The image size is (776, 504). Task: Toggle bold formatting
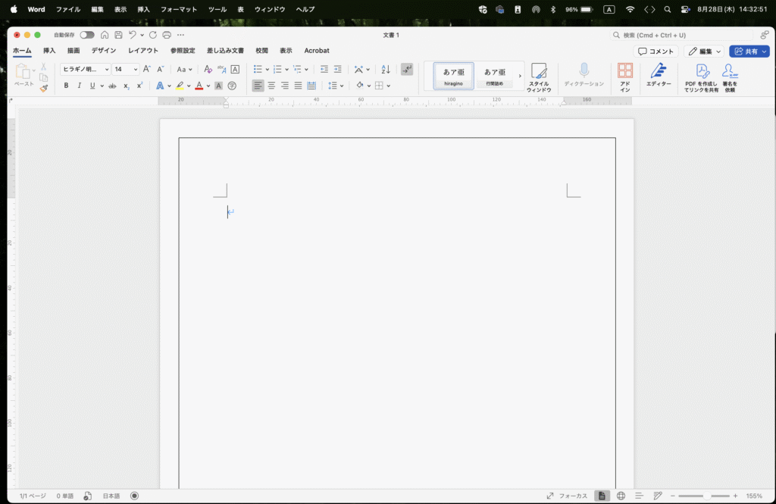coord(66,86)
